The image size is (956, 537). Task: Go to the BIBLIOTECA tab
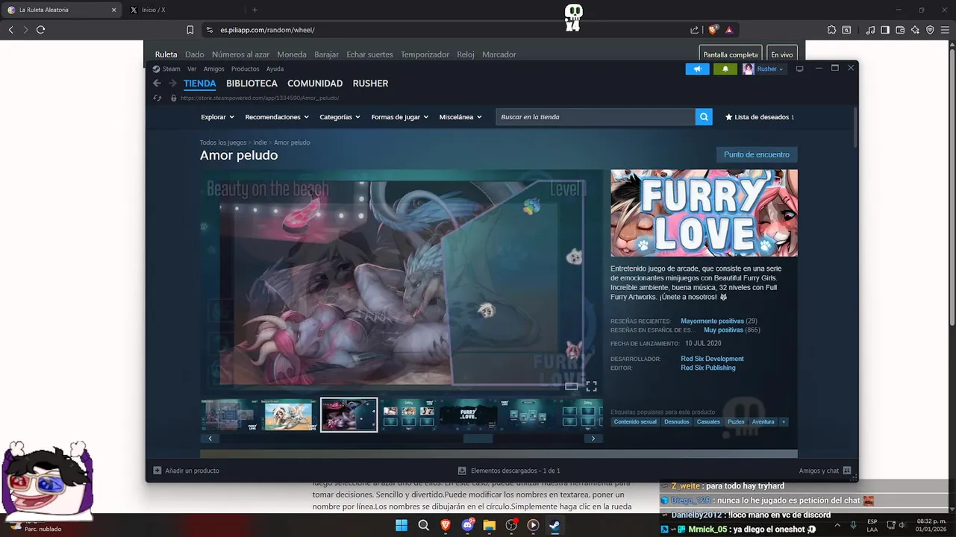[x=252, y=84]
